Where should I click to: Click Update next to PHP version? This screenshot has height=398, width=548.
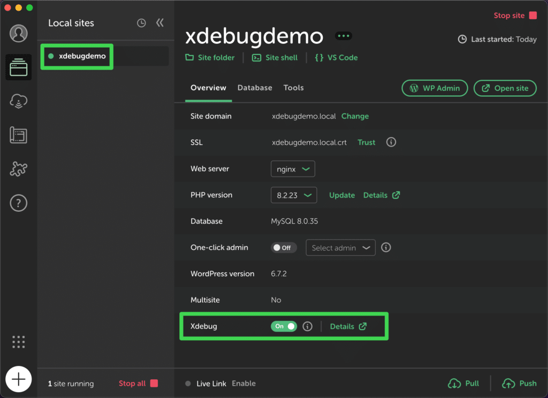342,195
